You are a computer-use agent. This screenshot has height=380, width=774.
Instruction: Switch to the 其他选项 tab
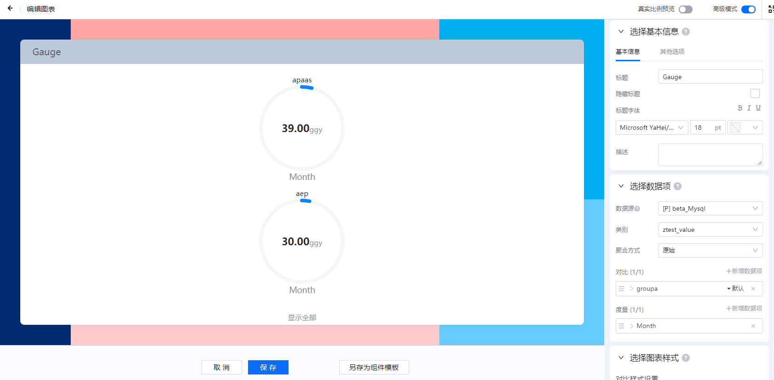(x=672, y=52)
